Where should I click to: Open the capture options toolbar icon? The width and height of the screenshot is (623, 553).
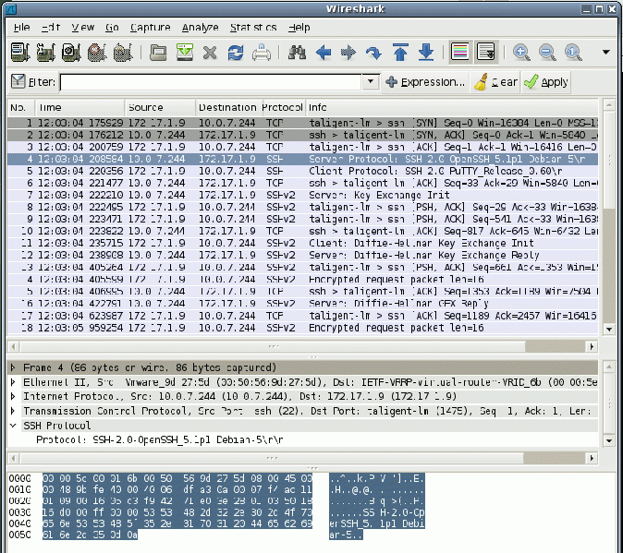click(45, 53)
